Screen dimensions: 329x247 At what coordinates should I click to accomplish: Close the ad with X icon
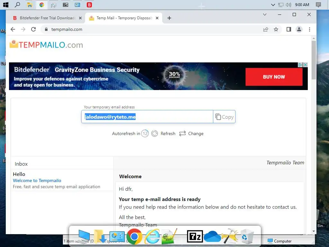tap(306, 65)
